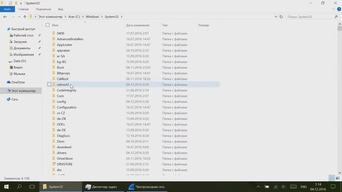
Task: Click Acer (C:) in the address bar
Action: tap(74, 17)
